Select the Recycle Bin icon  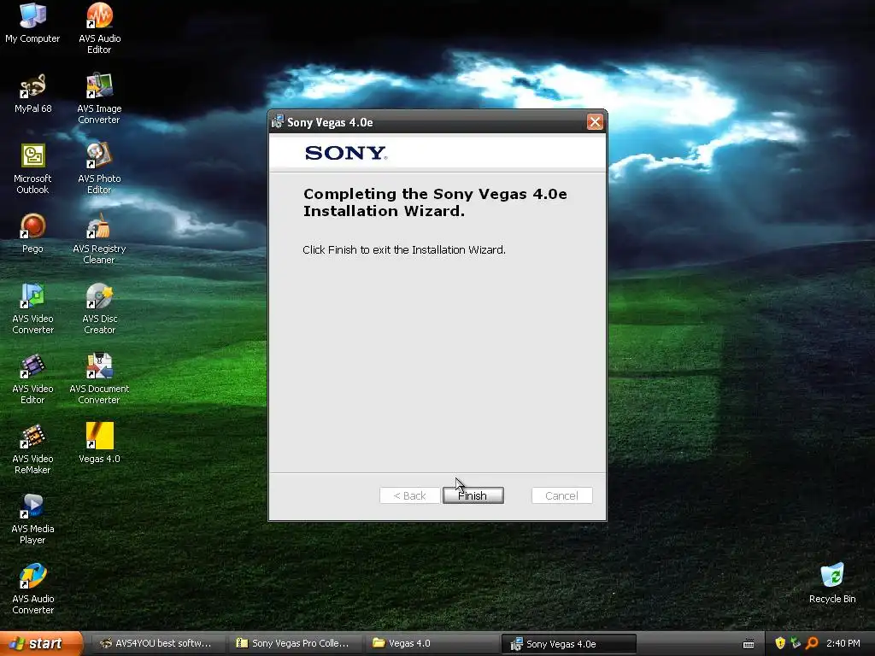(x=832, y=583)
